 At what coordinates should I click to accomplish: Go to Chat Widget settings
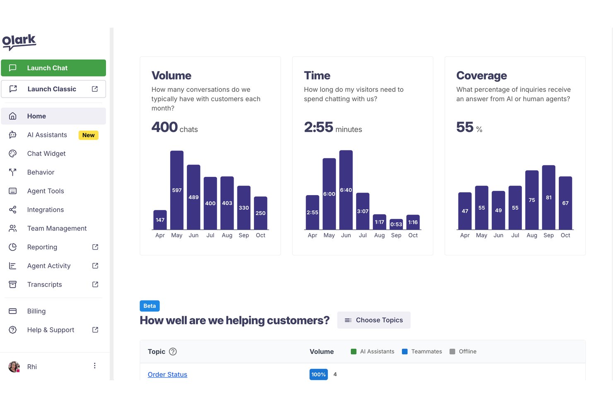point(53,153)
